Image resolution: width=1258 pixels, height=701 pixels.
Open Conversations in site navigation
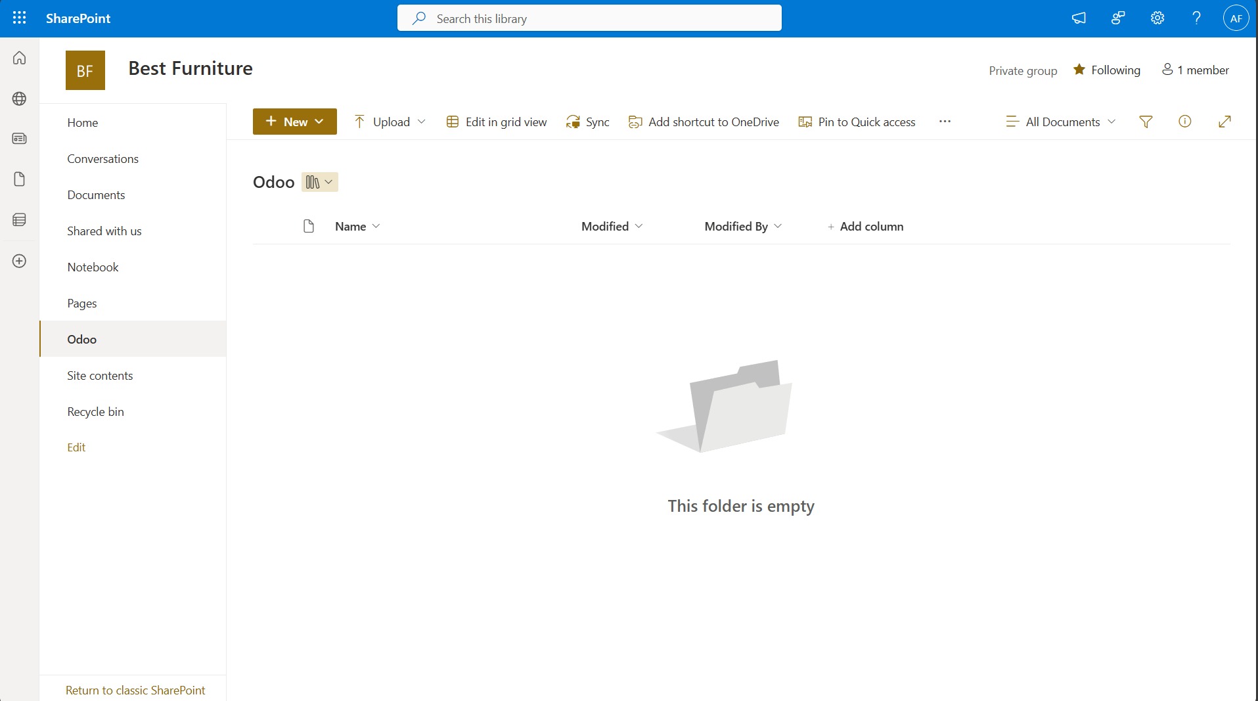click(103, 159)
